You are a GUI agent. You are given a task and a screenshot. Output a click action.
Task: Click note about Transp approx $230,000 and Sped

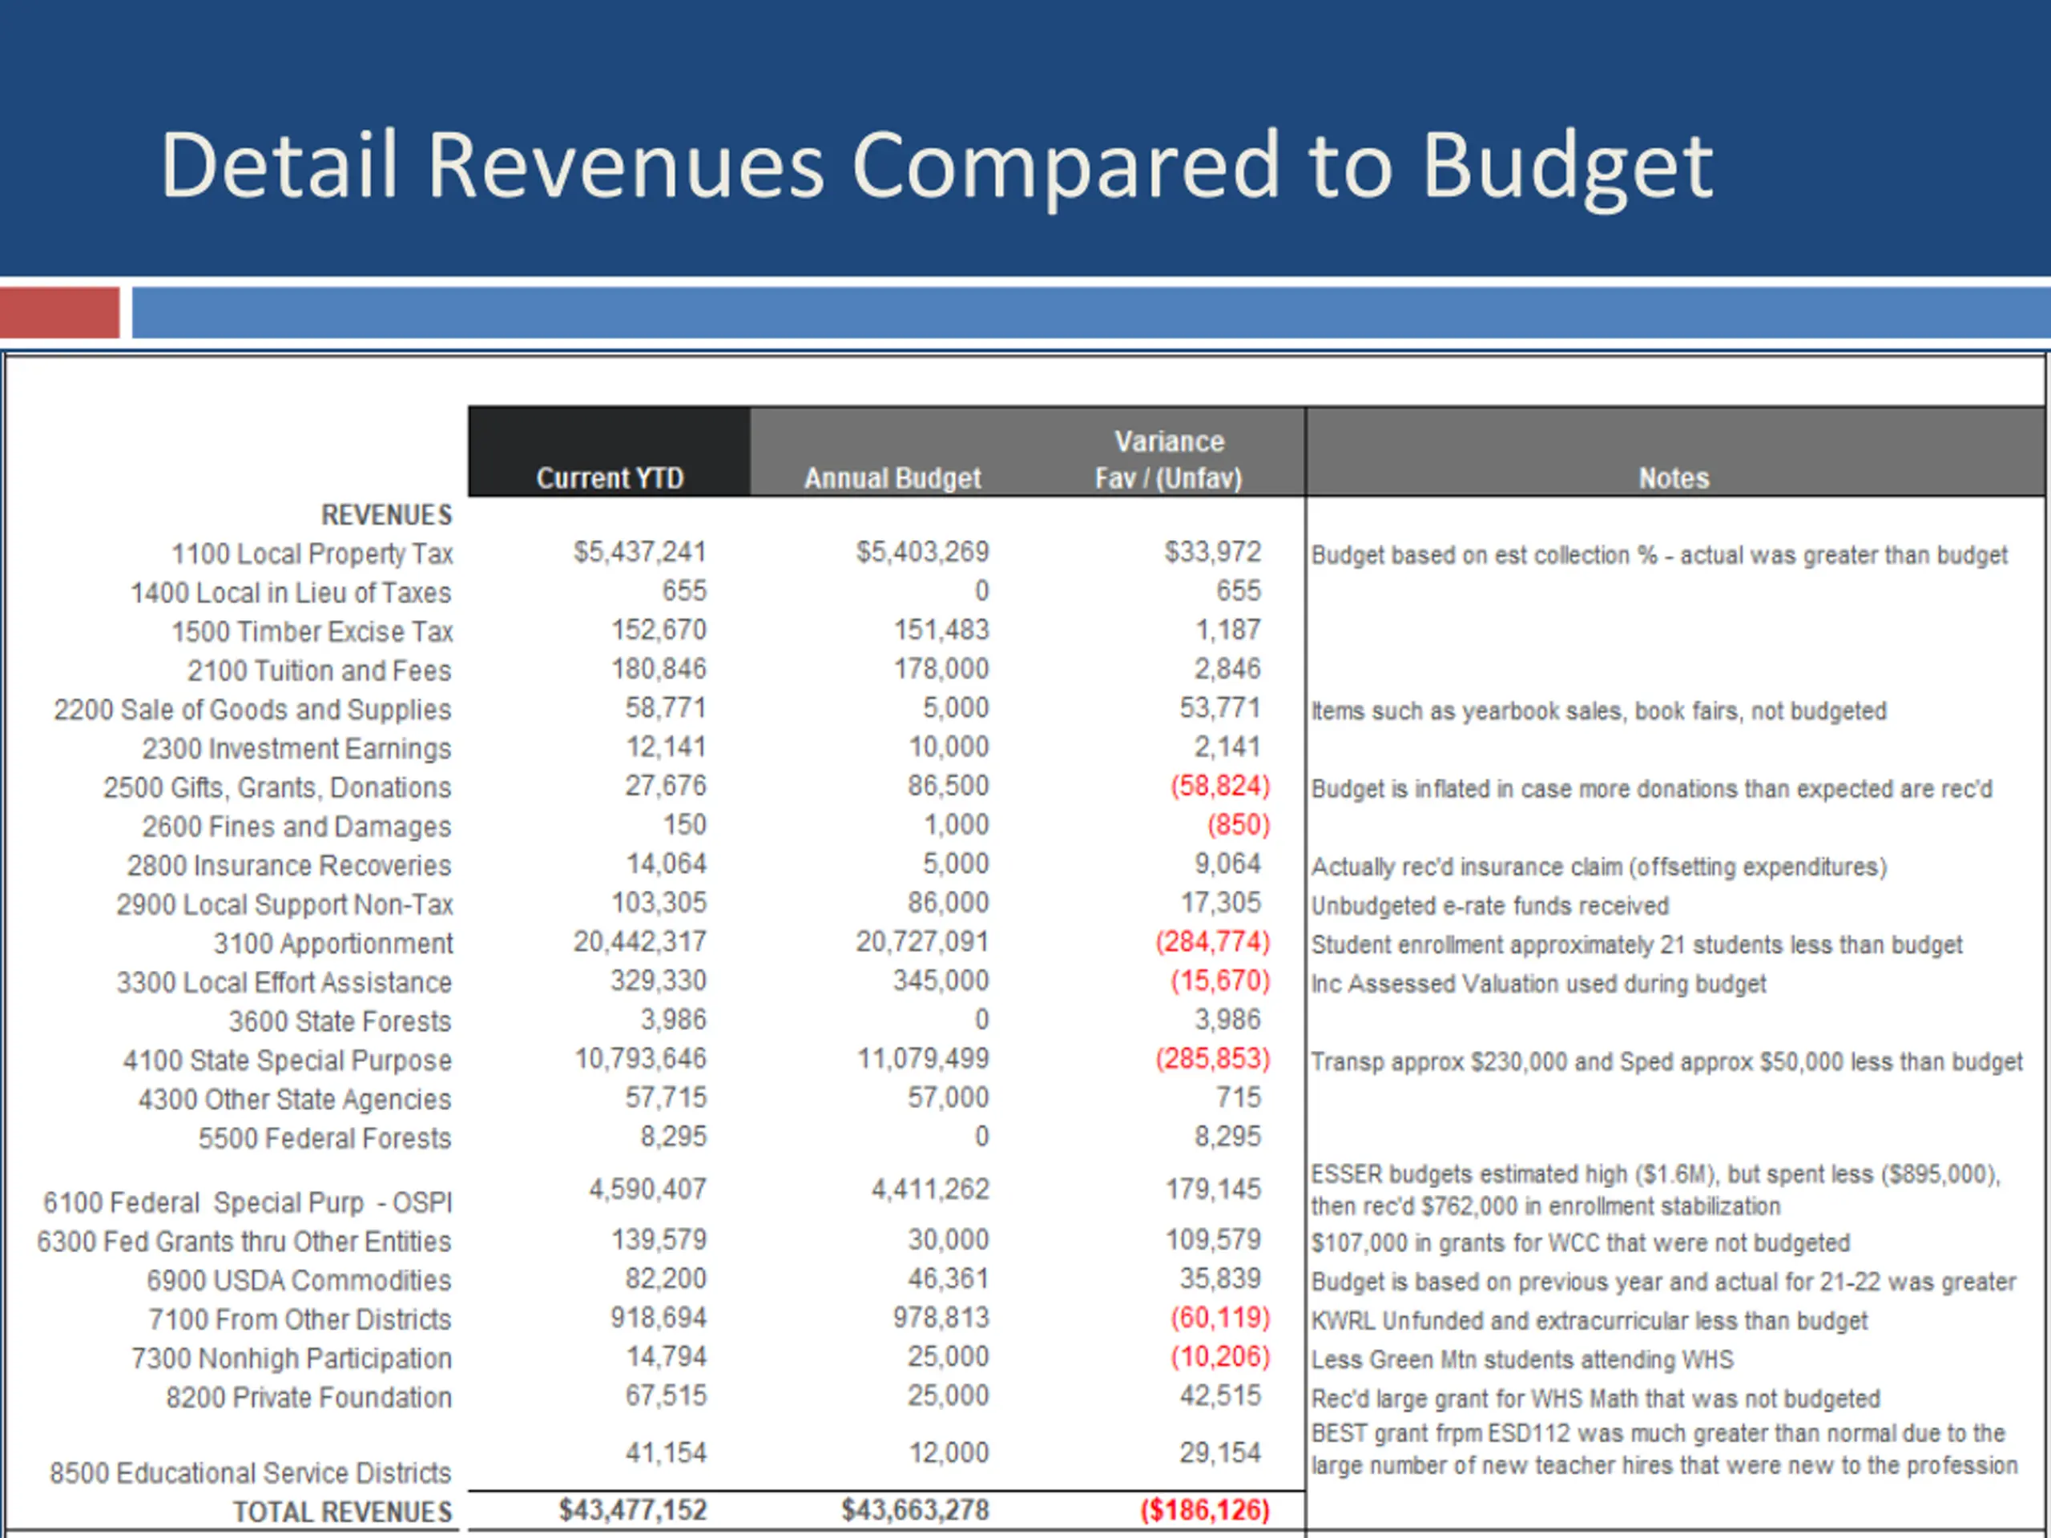1666,1061
